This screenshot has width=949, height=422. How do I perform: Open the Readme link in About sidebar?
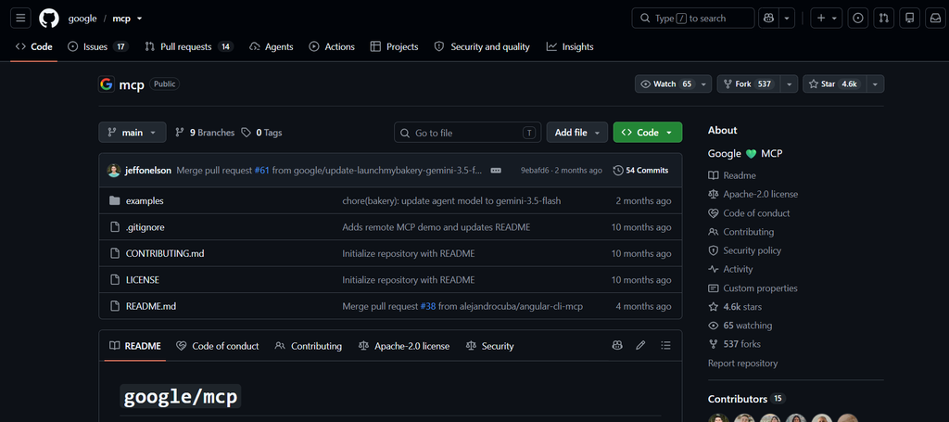tap(732, 175)
